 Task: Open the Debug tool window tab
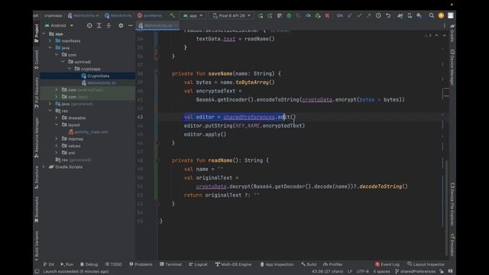[x=89, y=264]
